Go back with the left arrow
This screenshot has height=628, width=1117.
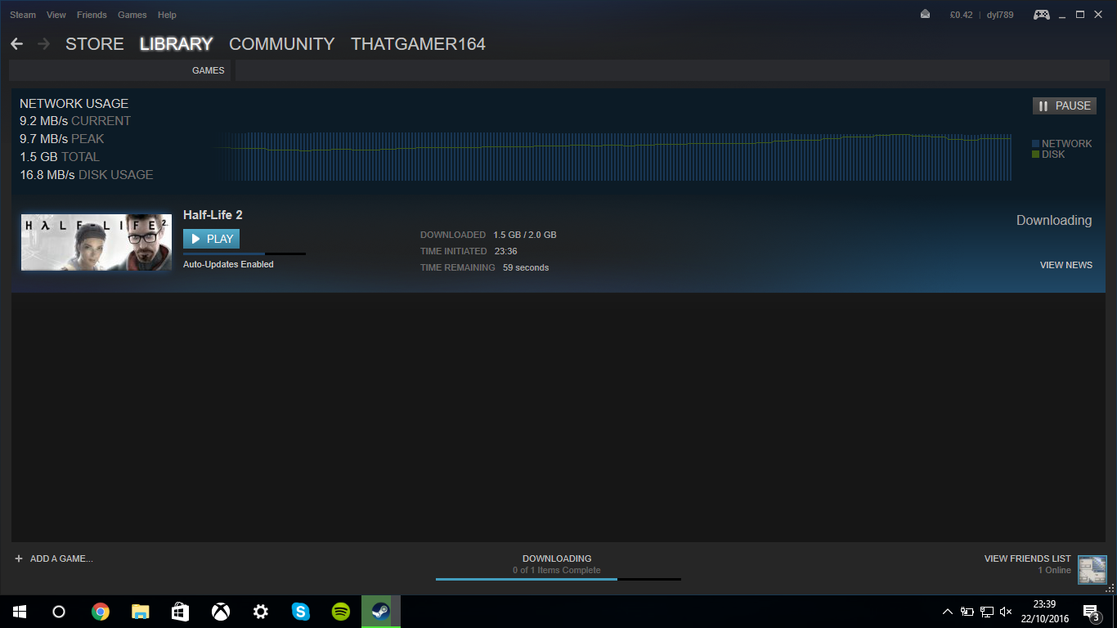[16, 44]
